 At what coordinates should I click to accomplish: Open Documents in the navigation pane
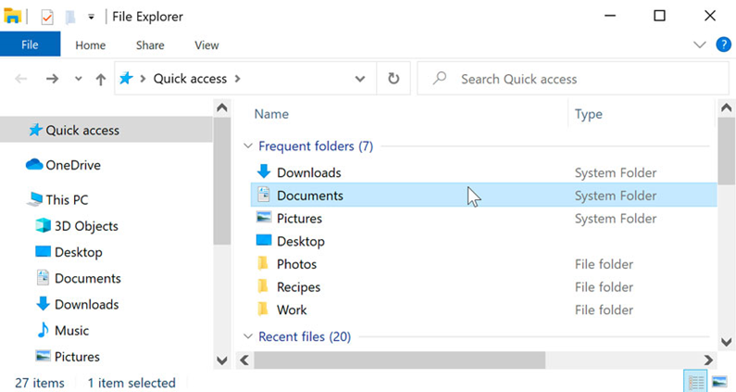[88, 278]
